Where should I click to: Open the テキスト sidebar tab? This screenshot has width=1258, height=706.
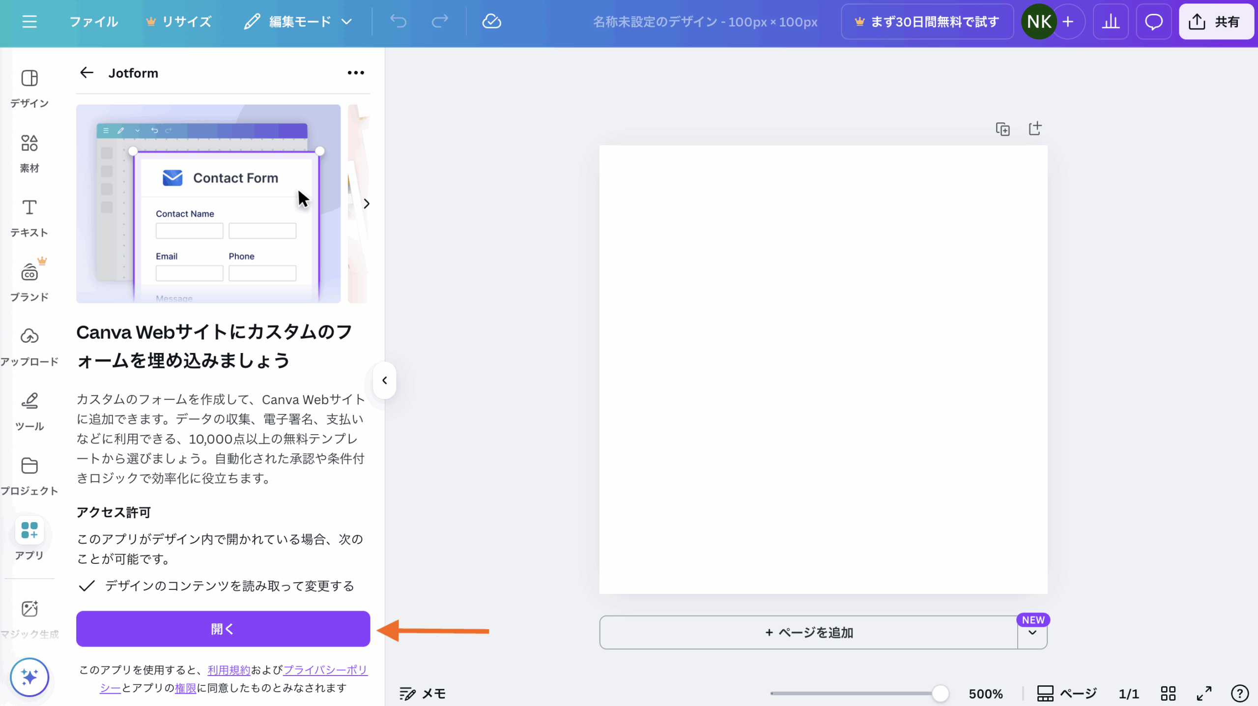coord(29,218)
